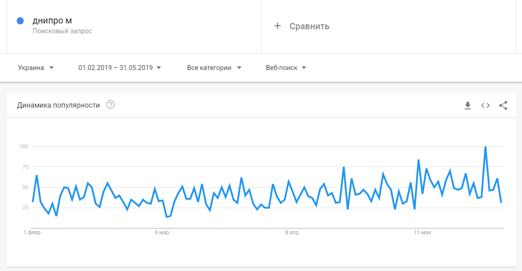Click the 6 мар. axis label

tap(162, 232)
